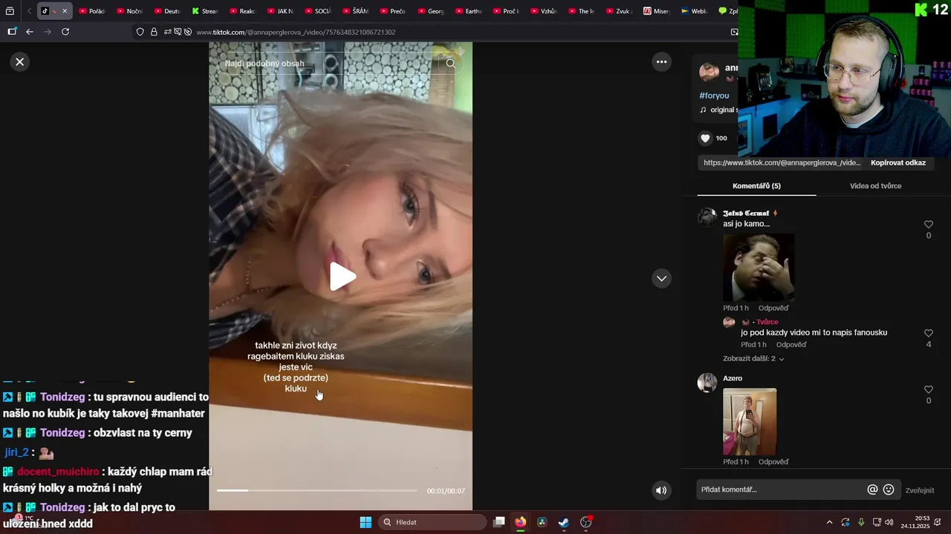
Task: Switch to the 'Komentářů (5)' tab
Action: [x=756, y=185]
